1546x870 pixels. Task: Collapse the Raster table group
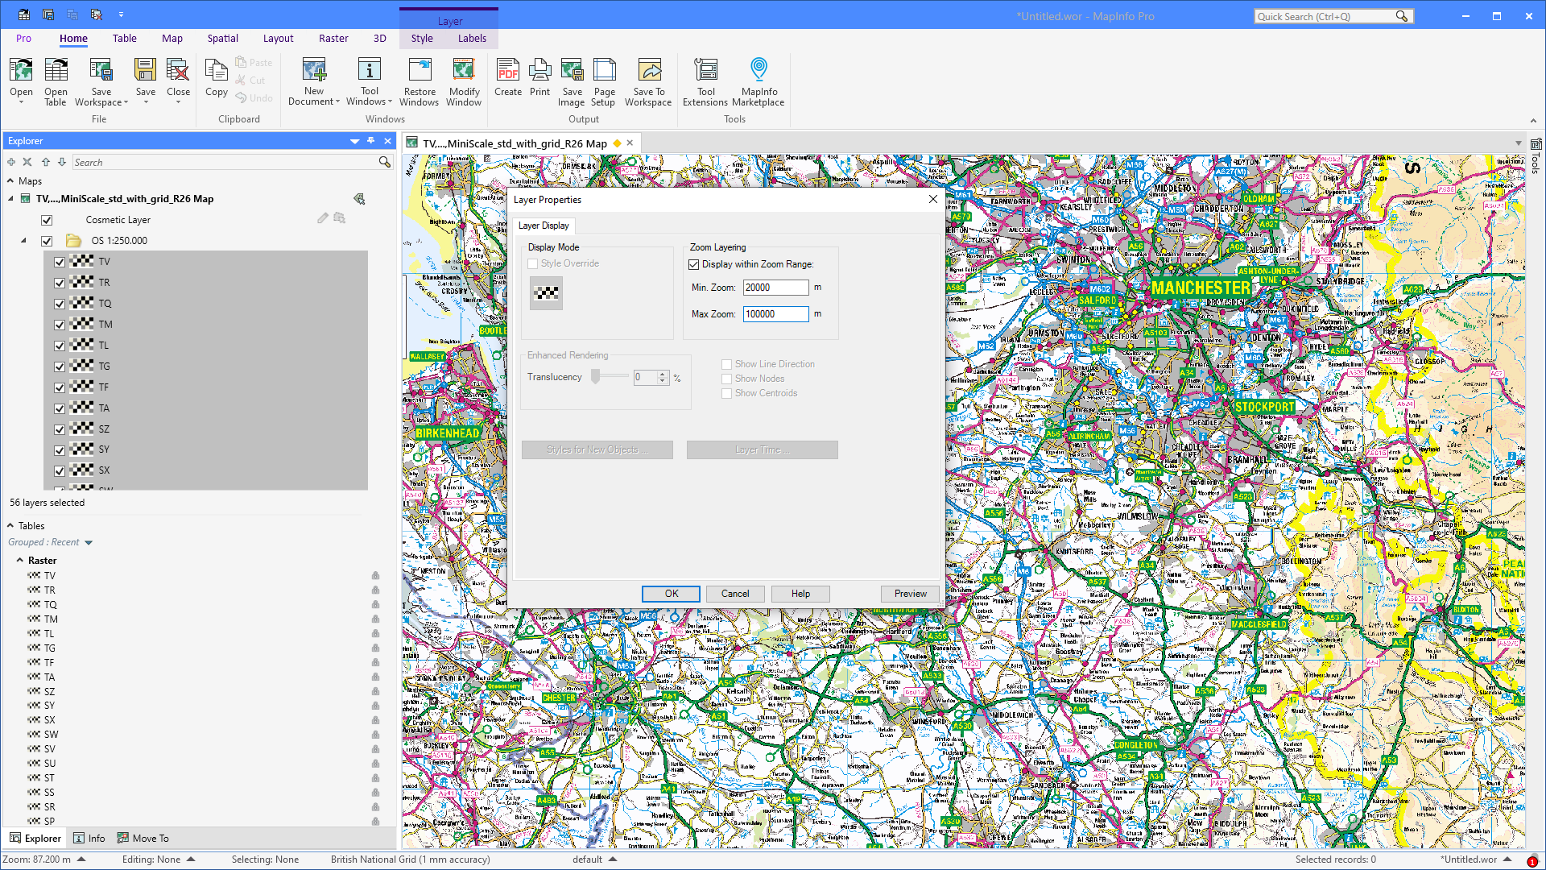tap(20, 560)
